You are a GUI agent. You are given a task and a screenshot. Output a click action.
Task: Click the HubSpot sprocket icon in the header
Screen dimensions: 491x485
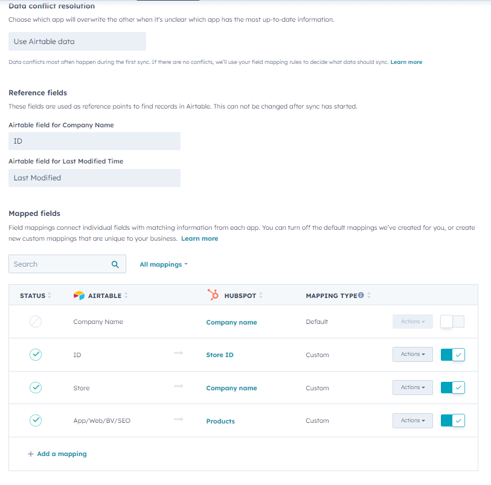pyautogui.click(x=213, y=295)
